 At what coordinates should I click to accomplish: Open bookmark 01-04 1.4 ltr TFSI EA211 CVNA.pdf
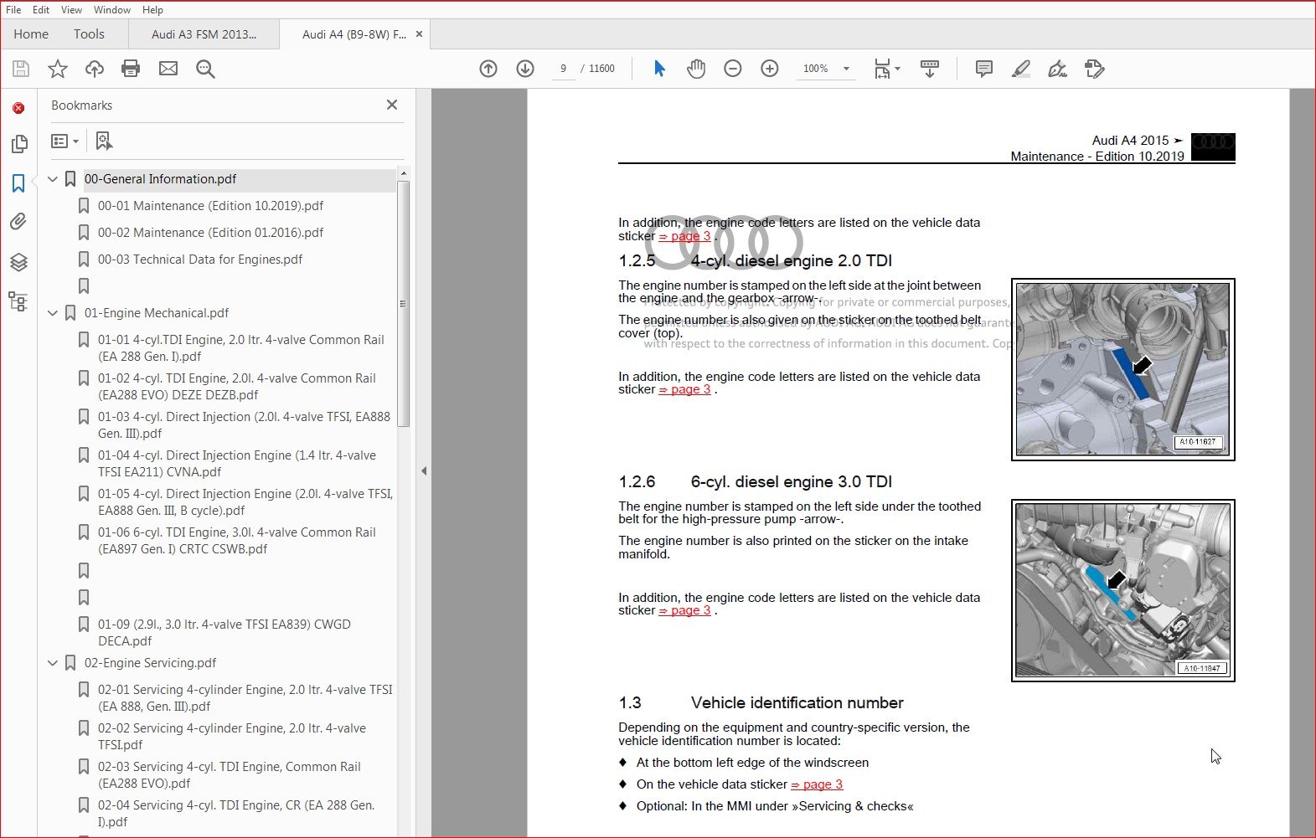237,464
